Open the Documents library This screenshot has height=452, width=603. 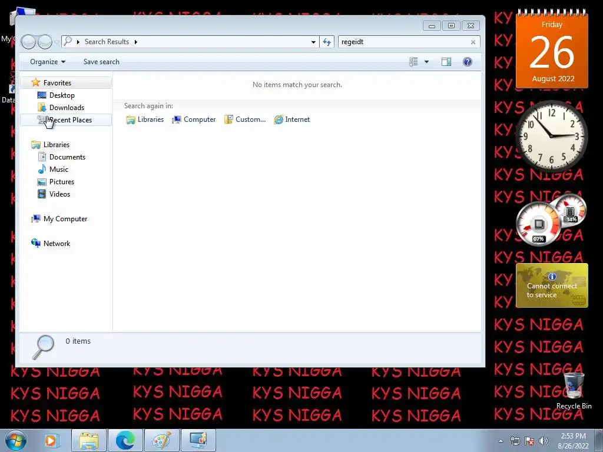pos(67,157)
